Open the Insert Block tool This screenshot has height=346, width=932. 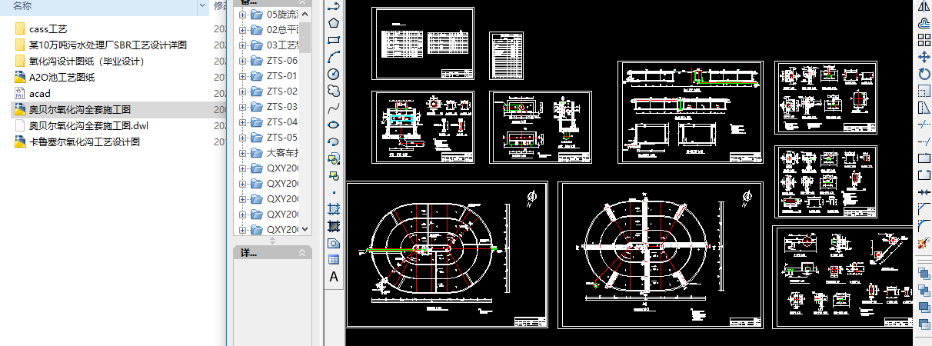click(x=334, y=158)
